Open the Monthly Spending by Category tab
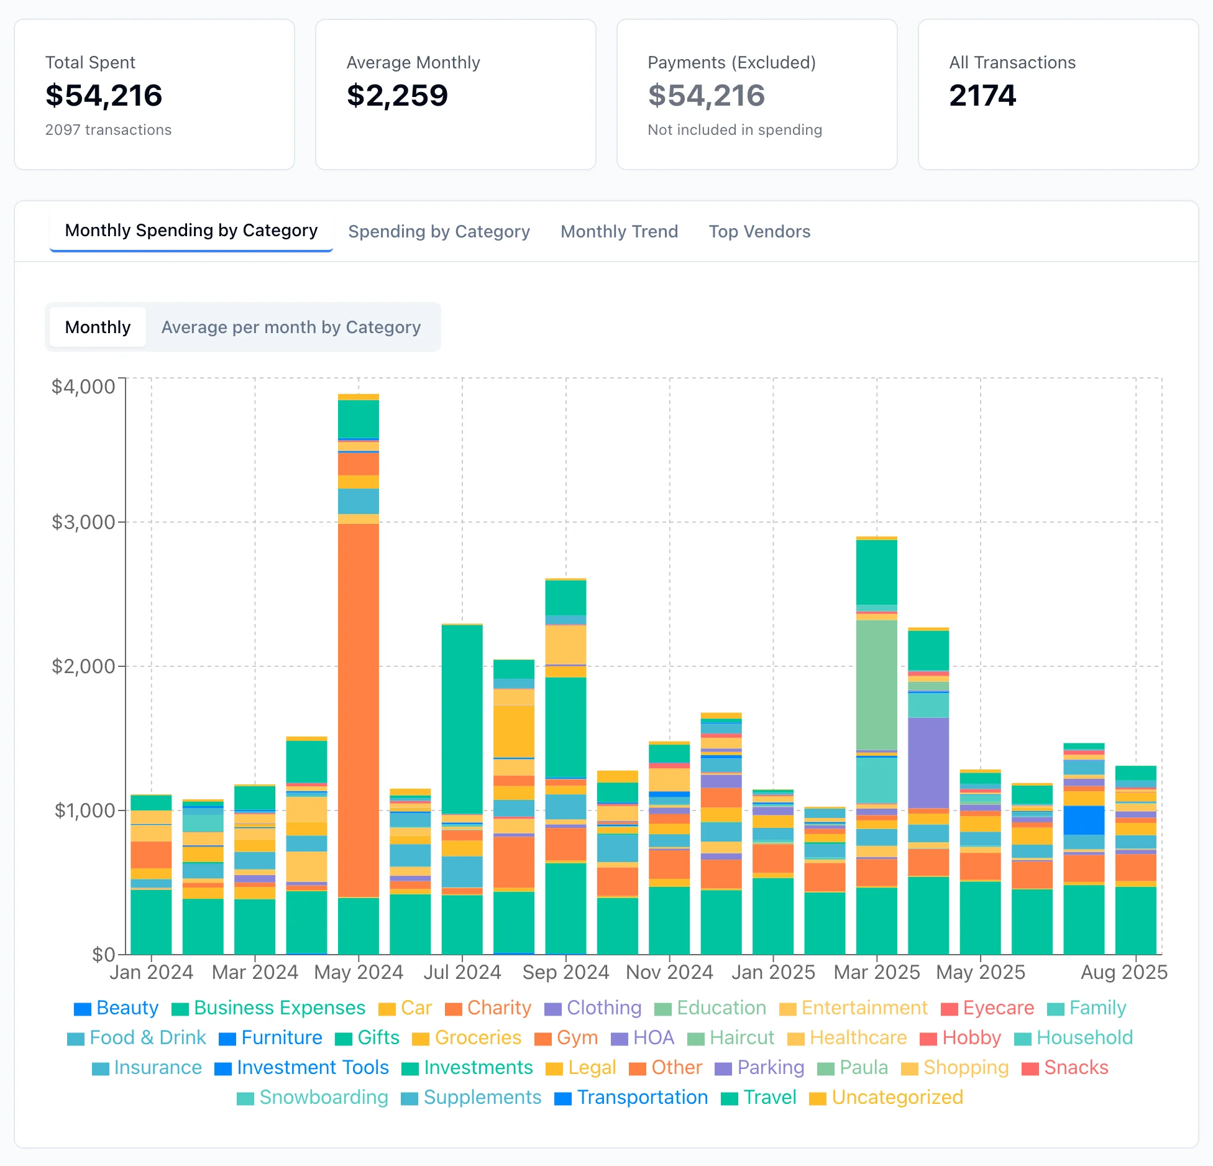 pyautogui.click(x=191, y=231)
